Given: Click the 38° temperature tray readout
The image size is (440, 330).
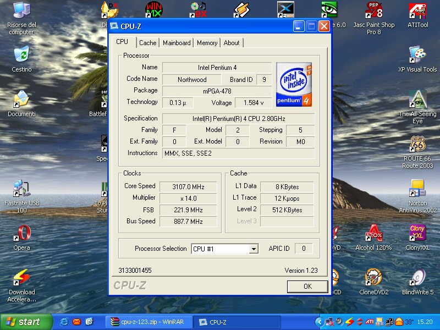Looking at the screenshot, I should [x=409, y=322].
